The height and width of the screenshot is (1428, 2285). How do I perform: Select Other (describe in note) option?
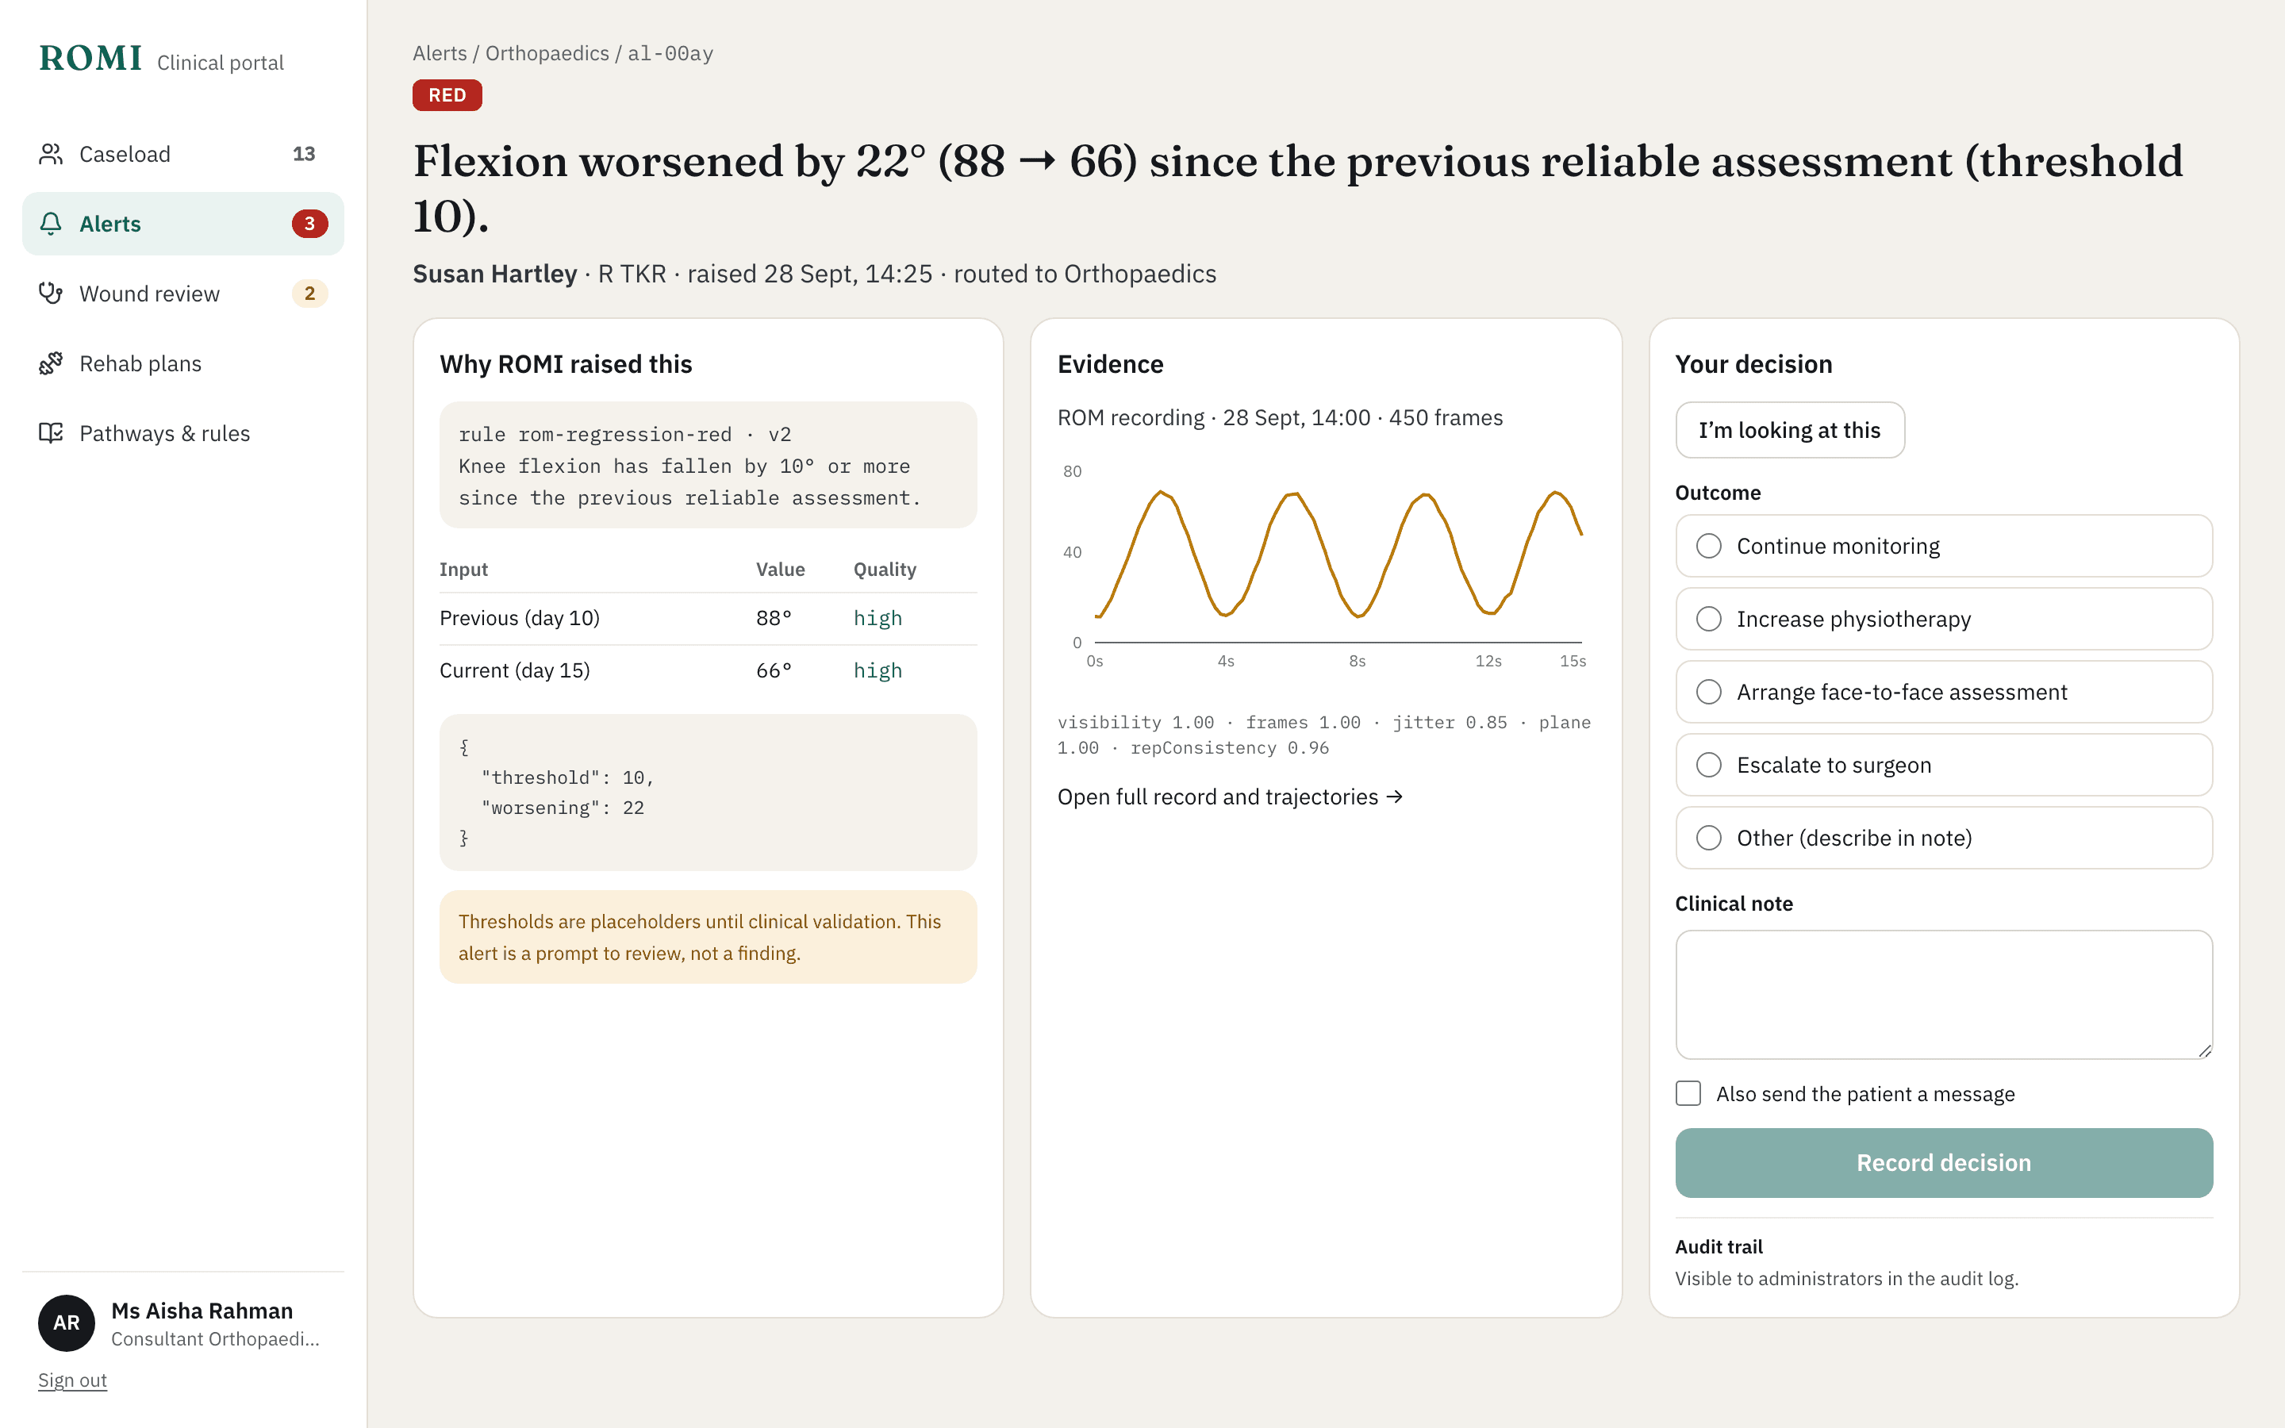(x=1943, y=838)
